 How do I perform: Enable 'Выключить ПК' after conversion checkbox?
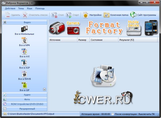click(113, 114)
